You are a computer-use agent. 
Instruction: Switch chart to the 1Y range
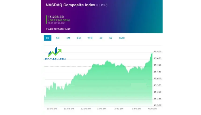101,38
